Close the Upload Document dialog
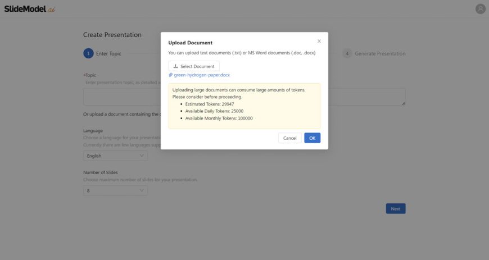 coord(319,41)
